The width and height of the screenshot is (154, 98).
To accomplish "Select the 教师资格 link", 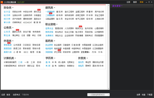I will coord(49,32).
